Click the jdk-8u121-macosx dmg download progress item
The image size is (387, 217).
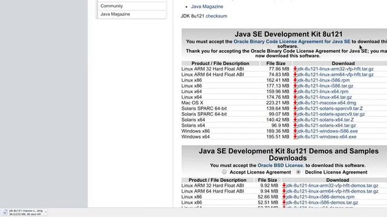click(x=24, y=212)
